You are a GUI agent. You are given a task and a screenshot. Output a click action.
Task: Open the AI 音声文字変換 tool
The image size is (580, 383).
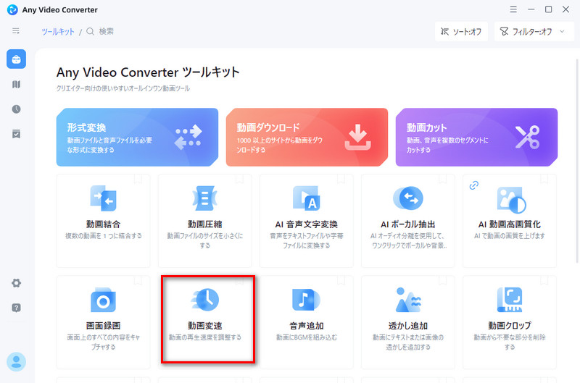coord(306,221)
